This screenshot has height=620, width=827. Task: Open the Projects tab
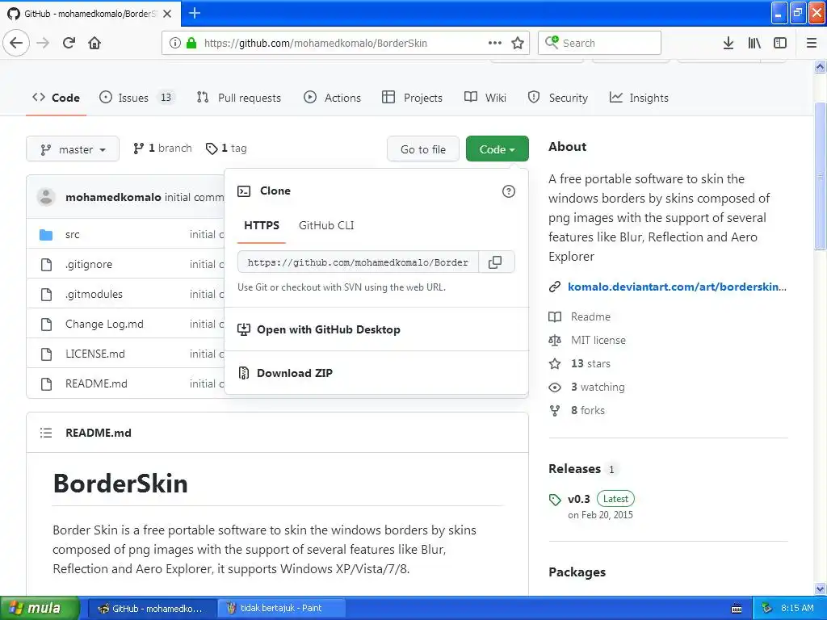413,98
